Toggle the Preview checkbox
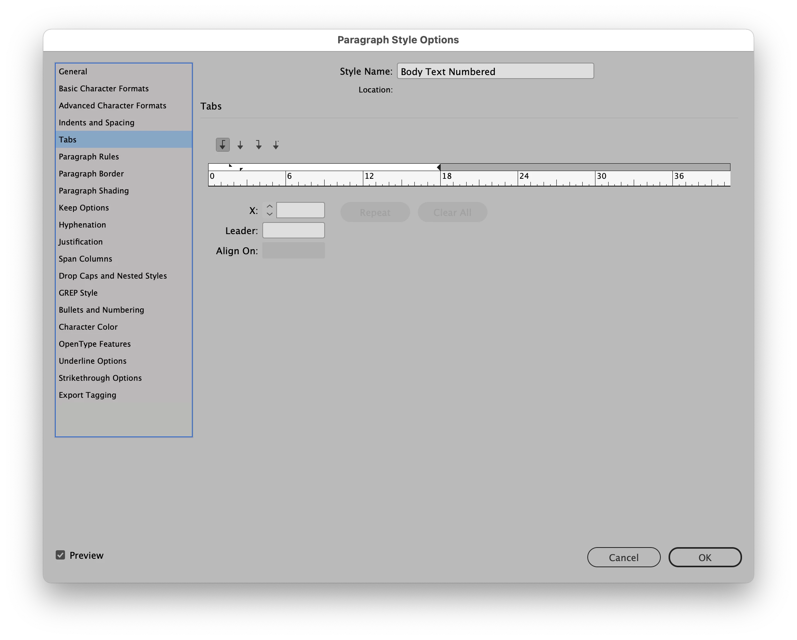 point(60,555)
